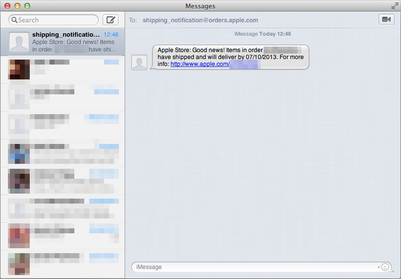Image resolution: width=401 pixels, height=279 pixels.
Task: Close the Messages window with the red button
Action: [x=7, y=6]
